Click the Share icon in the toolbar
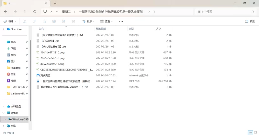Viewport: 259px width, 135px height. coord(64,21)
